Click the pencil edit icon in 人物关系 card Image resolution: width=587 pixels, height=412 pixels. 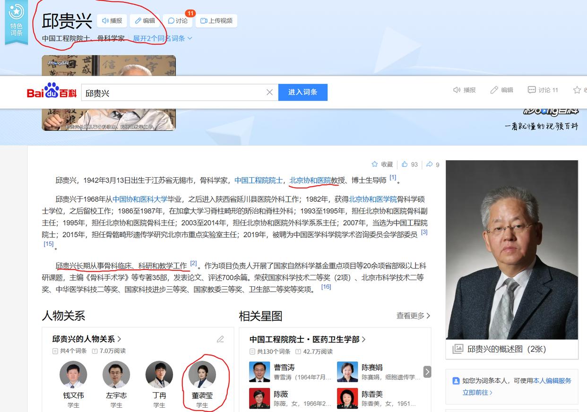(220, 339)
